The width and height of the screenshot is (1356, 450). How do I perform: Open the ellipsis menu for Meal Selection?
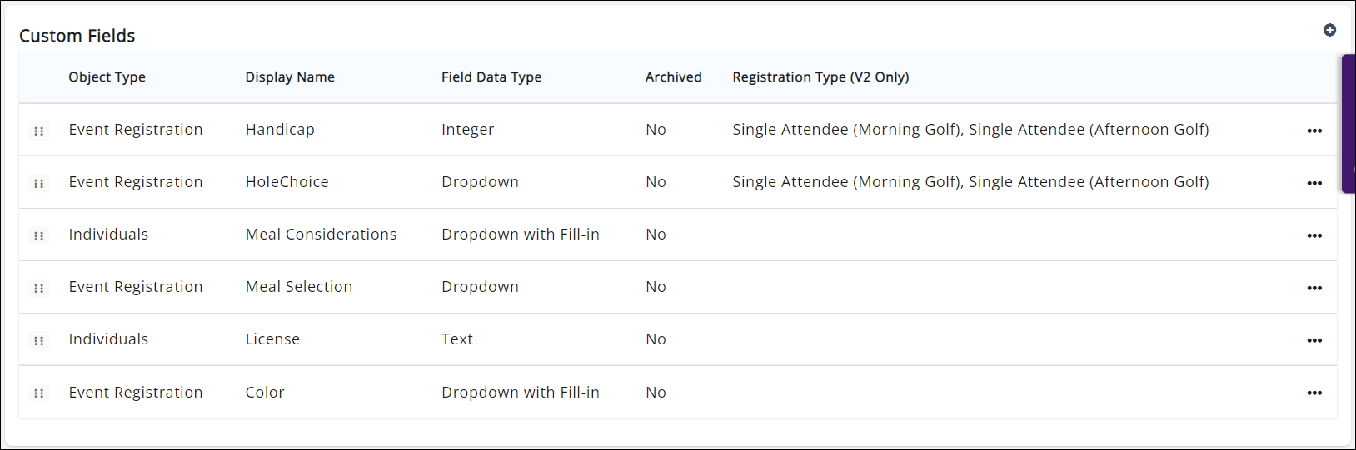click(x=1314, y=288)
